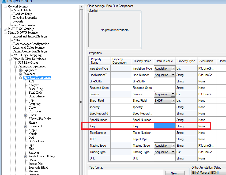This screenshot has width=226, height=175.
Task: Select Drawing Properties in tree
Action: [x=25, y=18]
